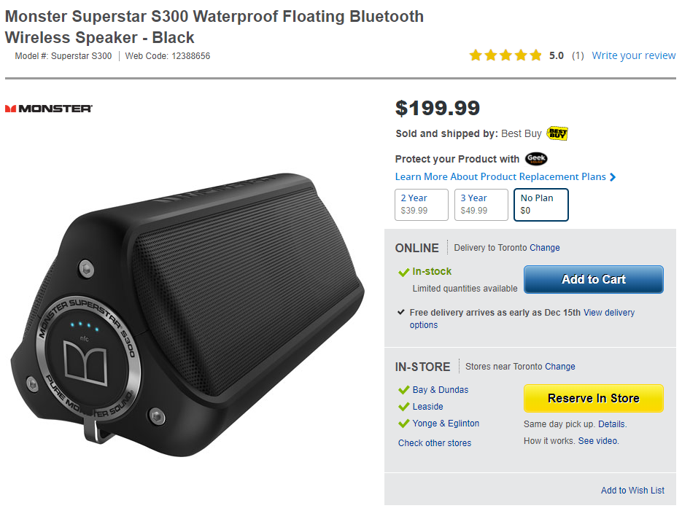The width and height of the screenshot is (682, 511).
Task: Click the chevron after Product Replacement Plans
Action: 613,177
